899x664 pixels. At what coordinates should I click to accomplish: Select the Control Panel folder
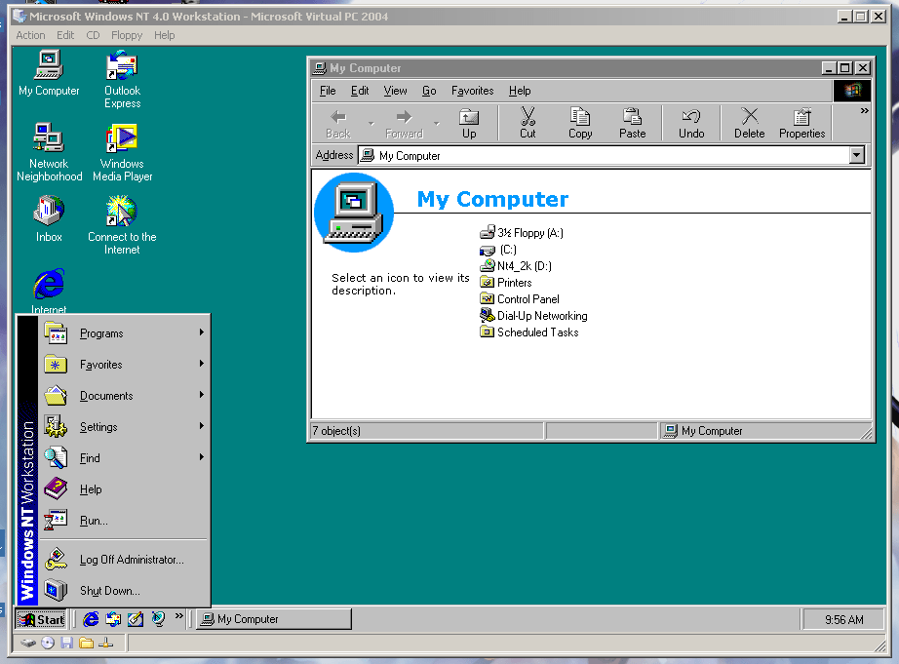(520, 298)
